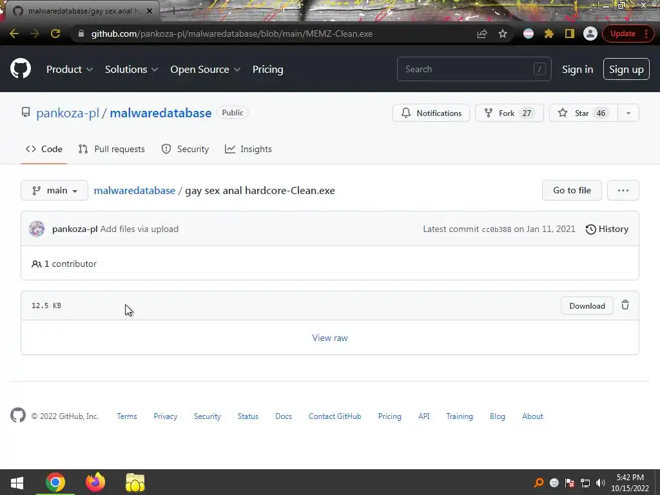660x495 pixels.
Task: Click the striped round extension icon
Action: point(529,34)
